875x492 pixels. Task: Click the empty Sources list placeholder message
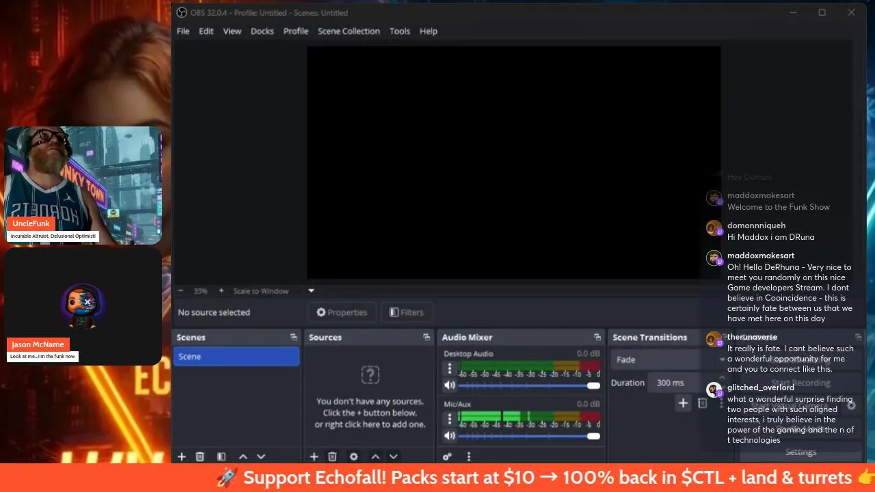tap(370, 413)
